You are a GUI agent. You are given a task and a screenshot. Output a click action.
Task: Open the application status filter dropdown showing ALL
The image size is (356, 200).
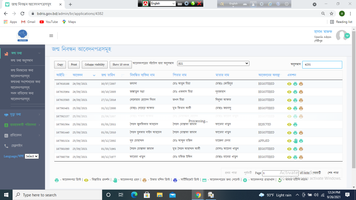click(213, 64)
